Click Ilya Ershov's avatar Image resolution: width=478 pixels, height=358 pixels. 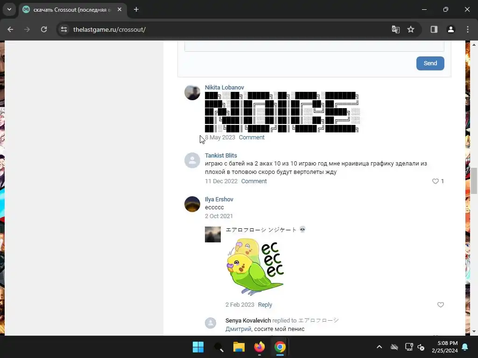coord(192,204)
